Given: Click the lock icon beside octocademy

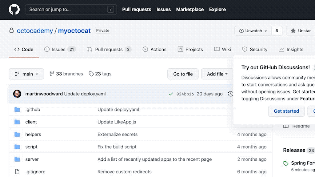Looking at the screenshot, I should (11, 30).
